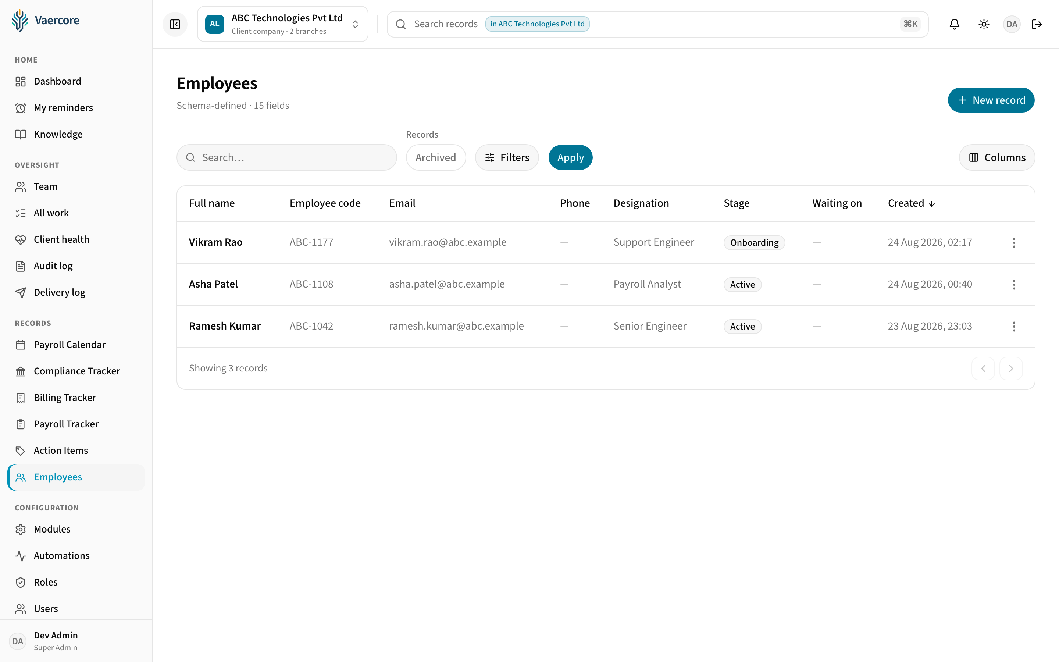Focus the employees Search box

tap(287, 158)
